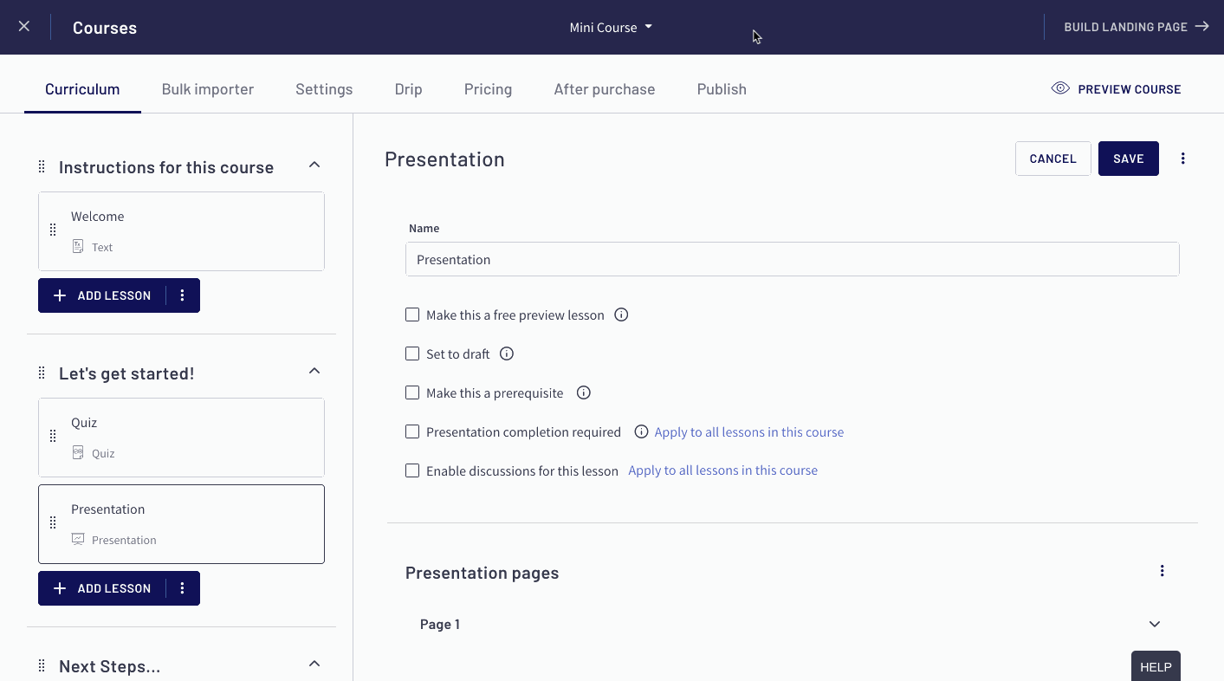Click the Let's get started! drag handle

(42, 373)
